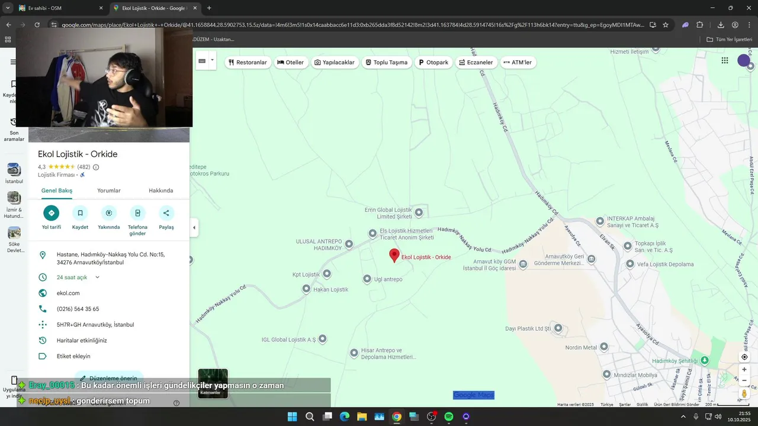
Task: Open the Google apps grid icon
Action: click(725, 60)
